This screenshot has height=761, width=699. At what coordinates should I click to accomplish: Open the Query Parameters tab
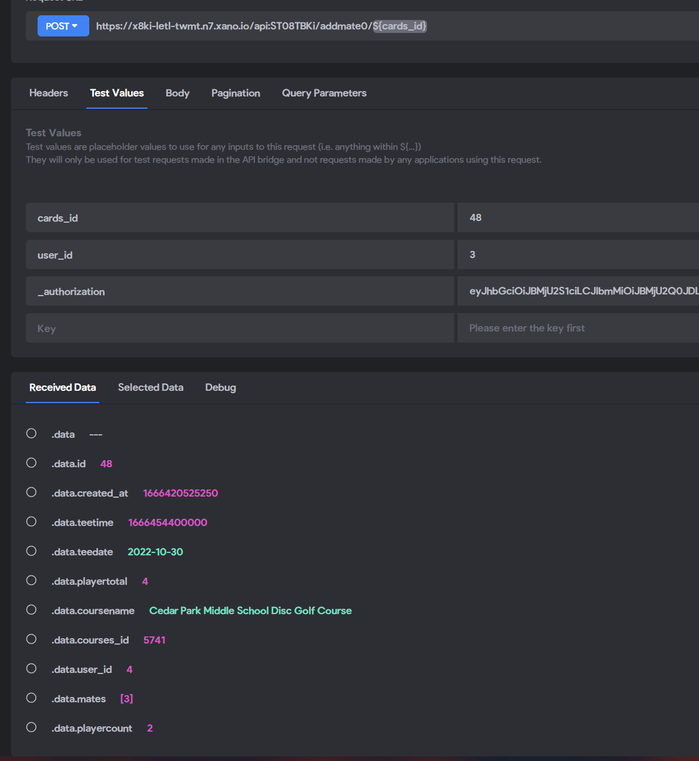(x=324, y=93)
